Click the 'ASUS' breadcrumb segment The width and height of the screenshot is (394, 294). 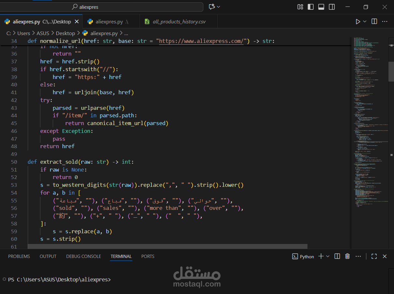point(43,33)
